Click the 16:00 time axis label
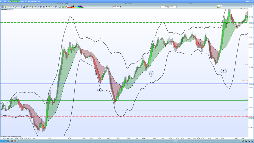This screenshot has height=143, width=254. coord(144,139)
